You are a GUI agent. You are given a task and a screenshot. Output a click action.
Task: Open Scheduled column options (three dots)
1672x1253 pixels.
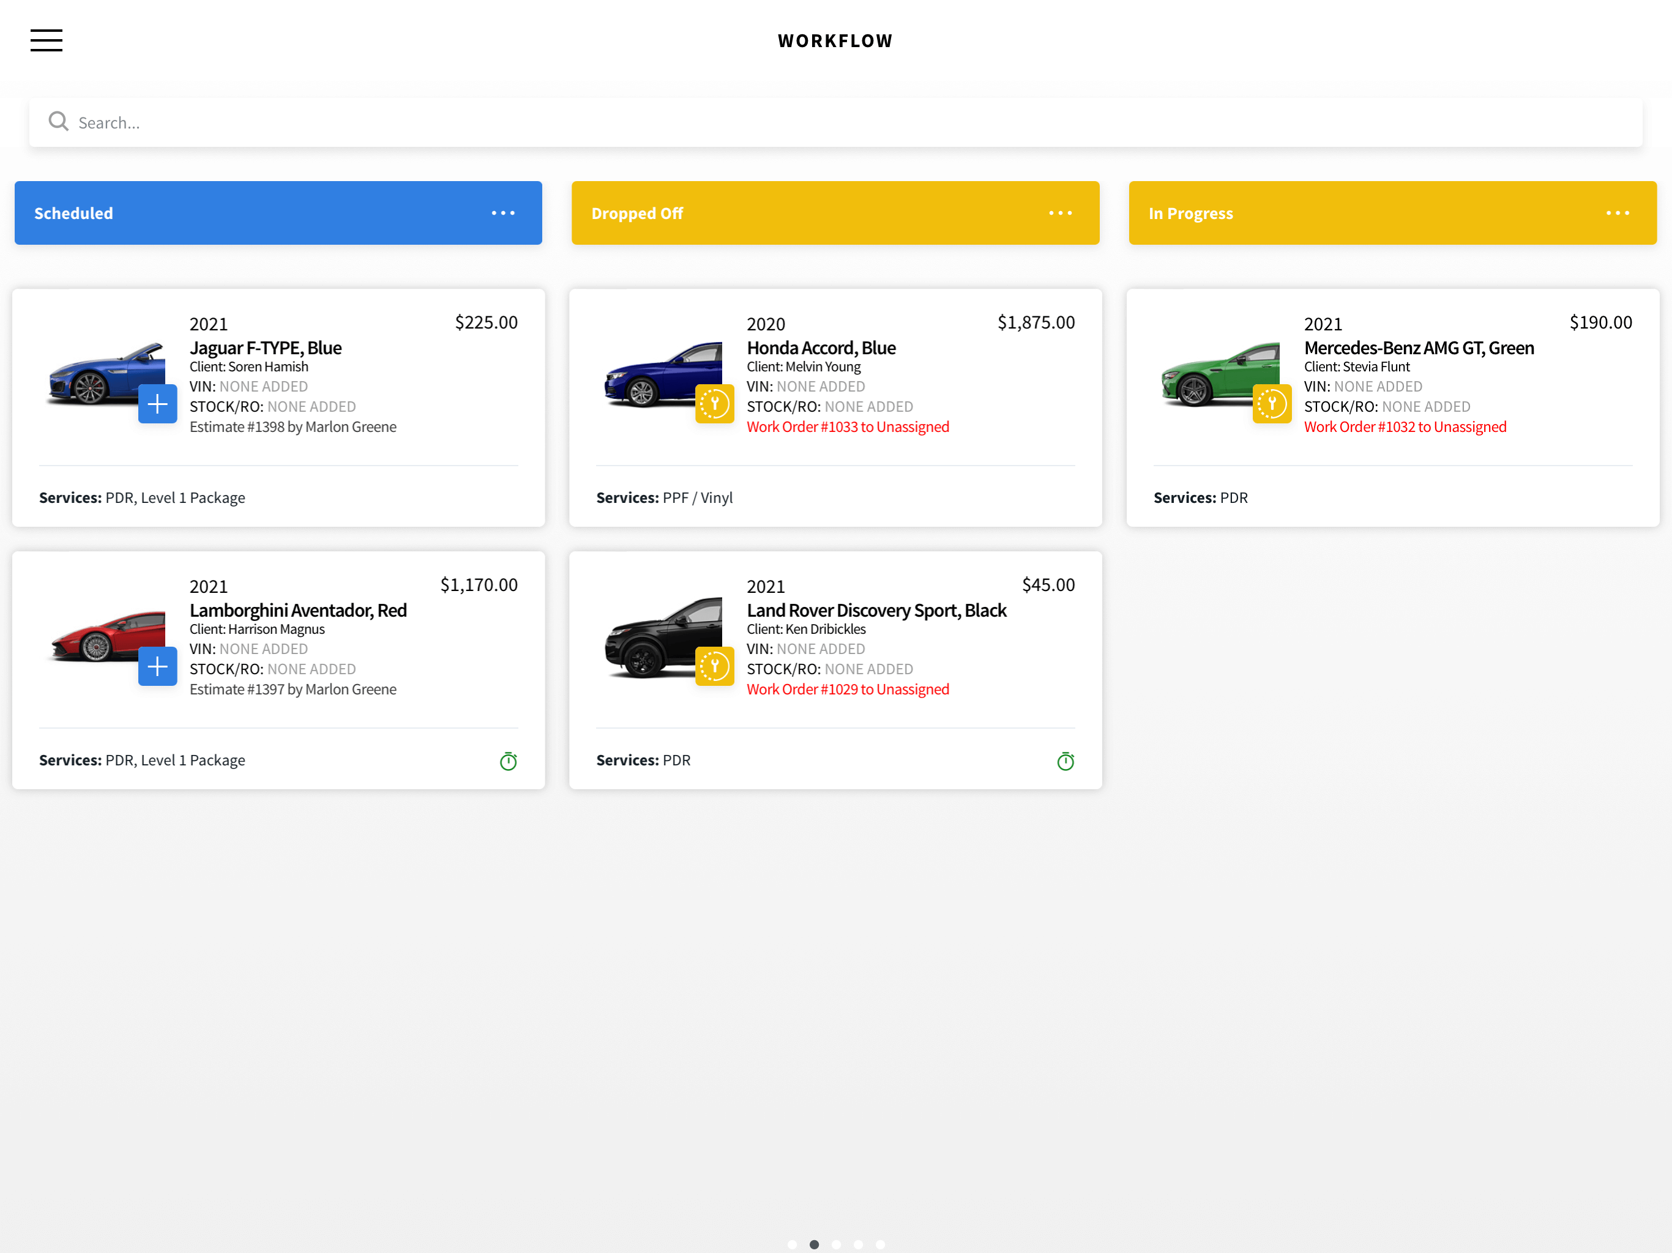pyautogui.click(x=502, y=213)
